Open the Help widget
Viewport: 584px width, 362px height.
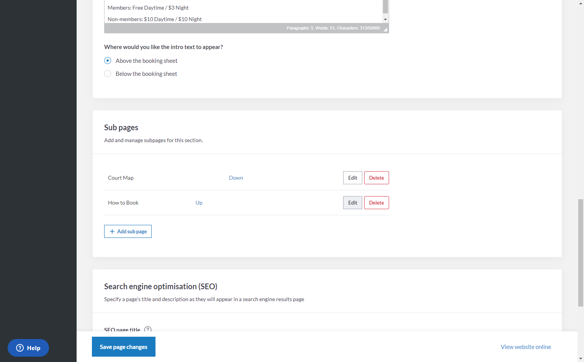pos(28,348)
